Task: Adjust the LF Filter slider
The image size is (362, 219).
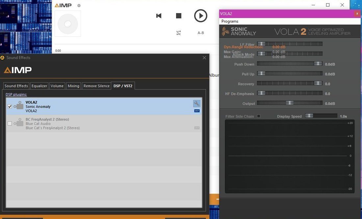Action: point(290,44)
